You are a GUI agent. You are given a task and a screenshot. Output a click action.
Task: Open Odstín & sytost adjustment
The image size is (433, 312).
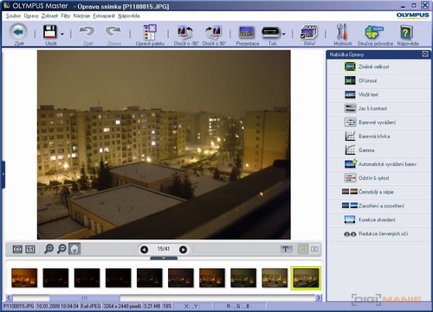click(378, 178)
